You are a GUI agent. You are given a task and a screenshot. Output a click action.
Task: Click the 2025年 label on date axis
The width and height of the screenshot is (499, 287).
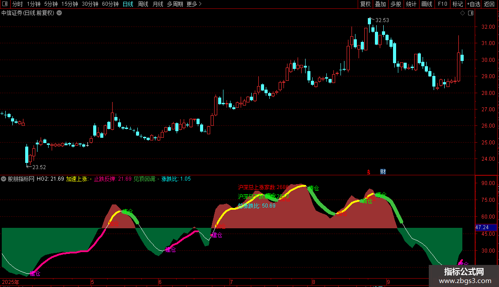pos(11,282)
